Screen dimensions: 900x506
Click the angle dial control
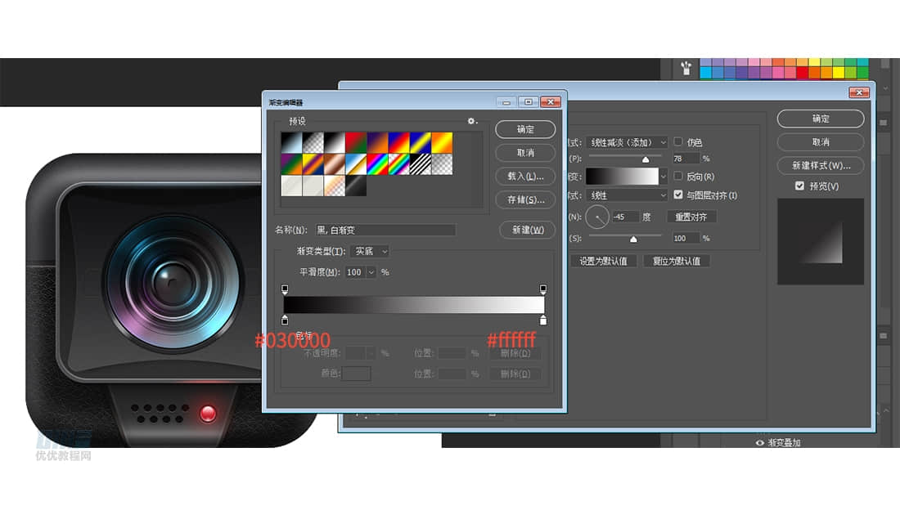pyautogui.click(x=597, y=217)
